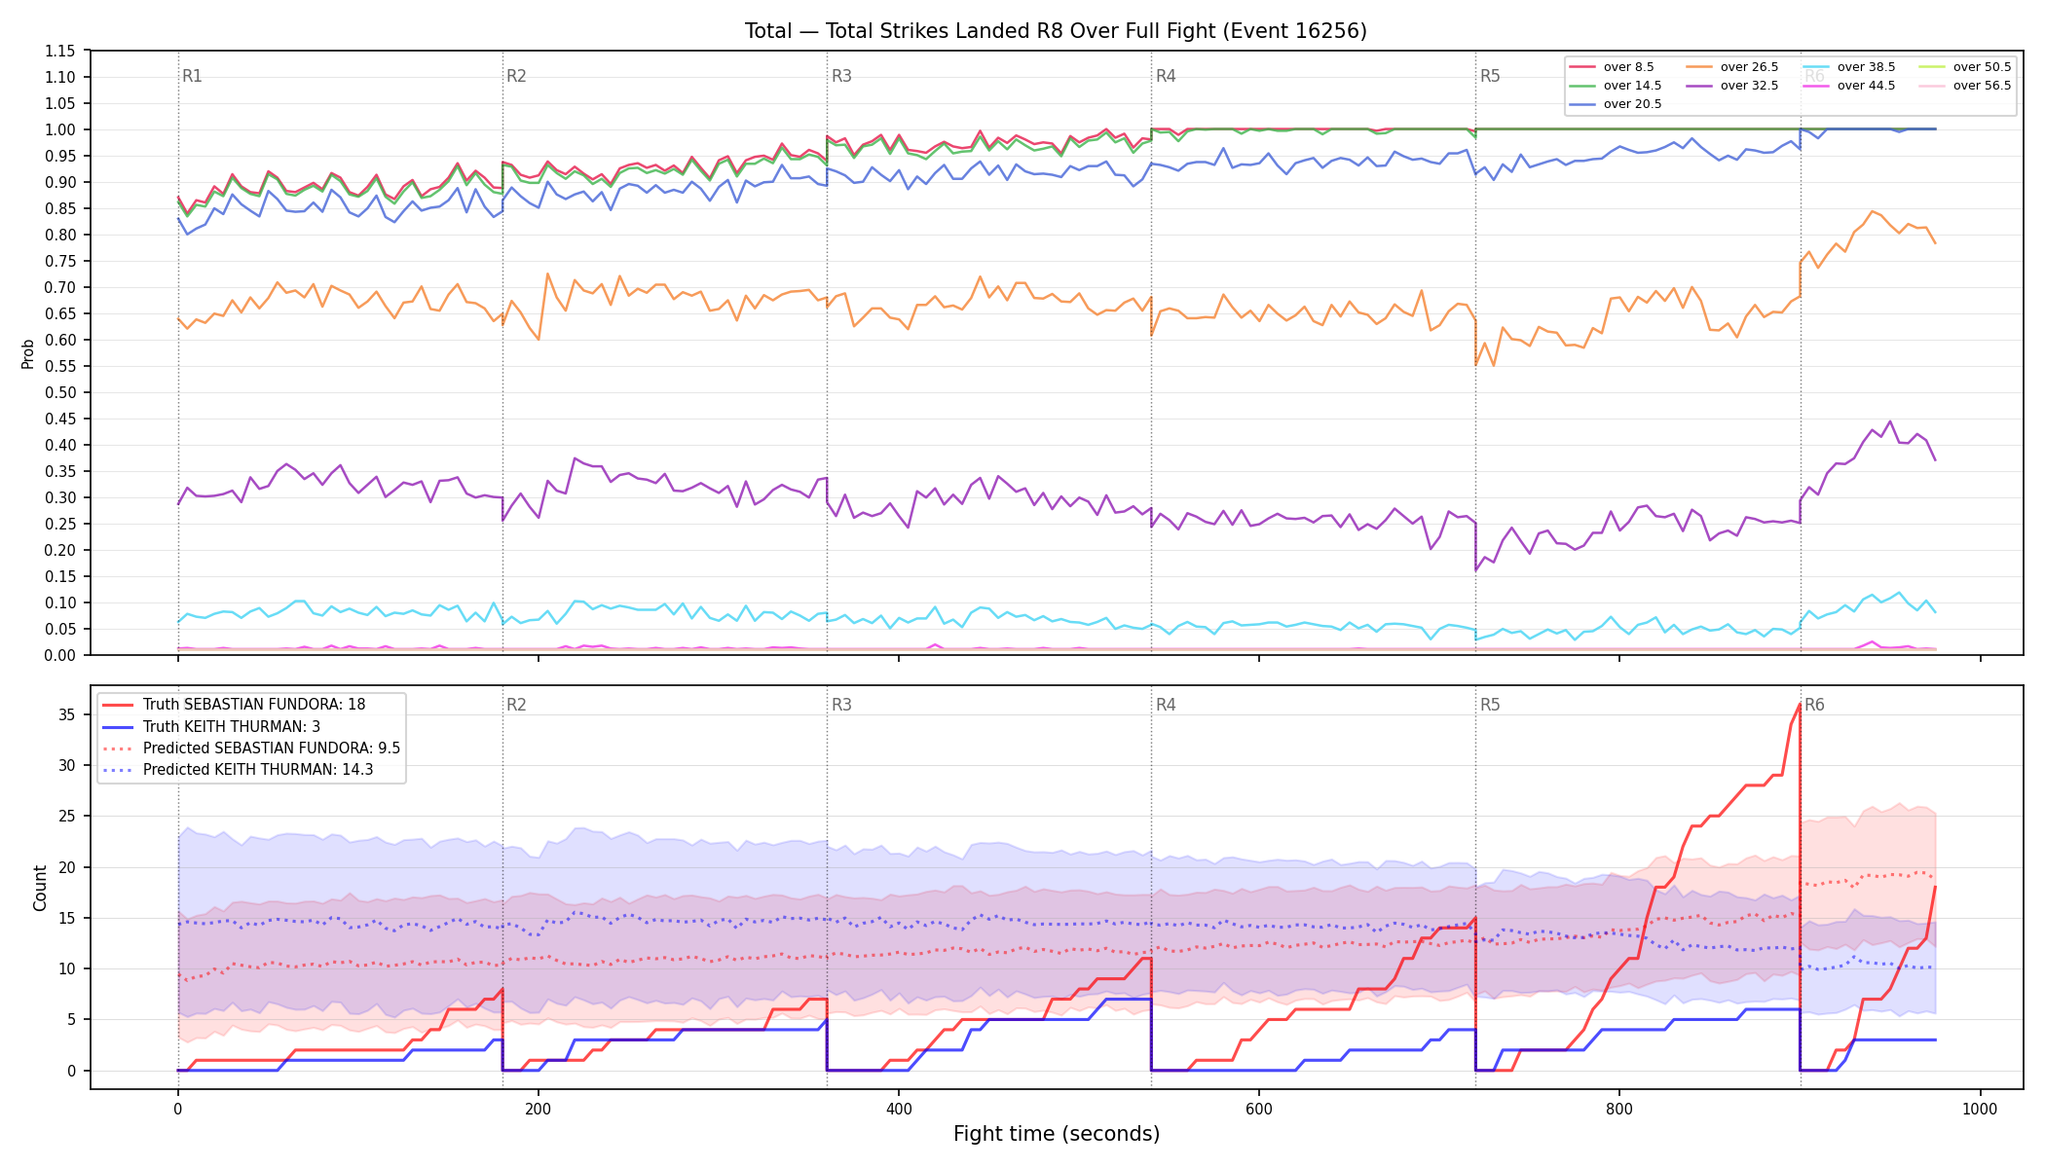Click 'Predicted SEBASTIAN FUNDORA: 9.5' legend entry
The height and width of the screenshot is (1168, 2045).
(251, 748)
